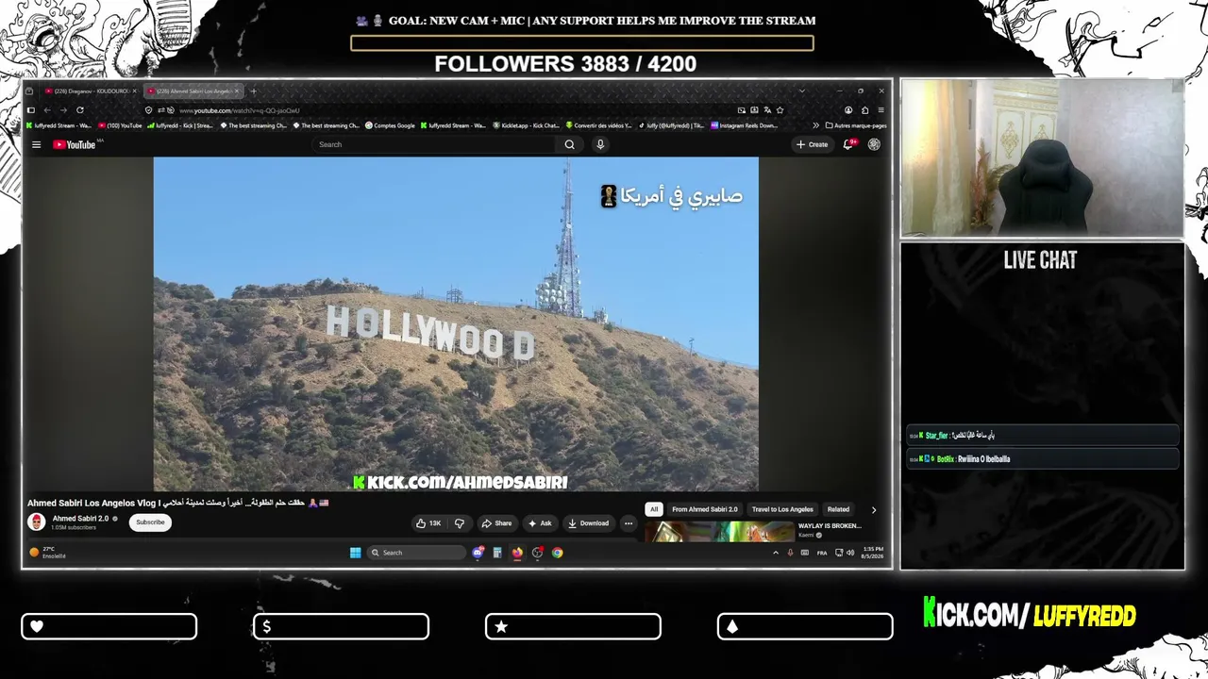Show more bookmarks with the chevron
Screen dimensions: 1208x679
[x=815, y=125]
